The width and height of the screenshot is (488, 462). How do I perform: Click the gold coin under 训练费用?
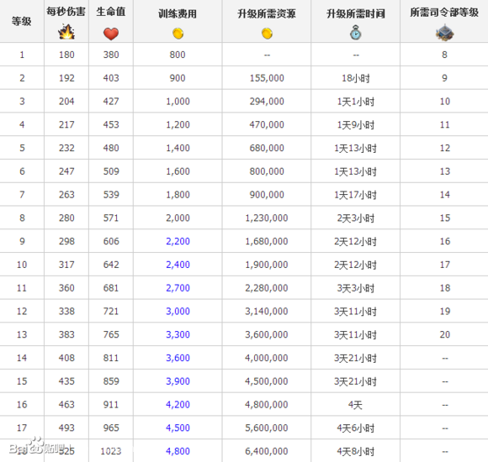[178, 34]
